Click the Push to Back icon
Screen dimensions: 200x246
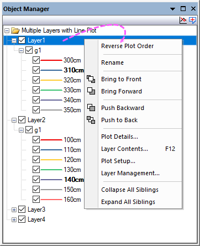click(x=91, y=120)
